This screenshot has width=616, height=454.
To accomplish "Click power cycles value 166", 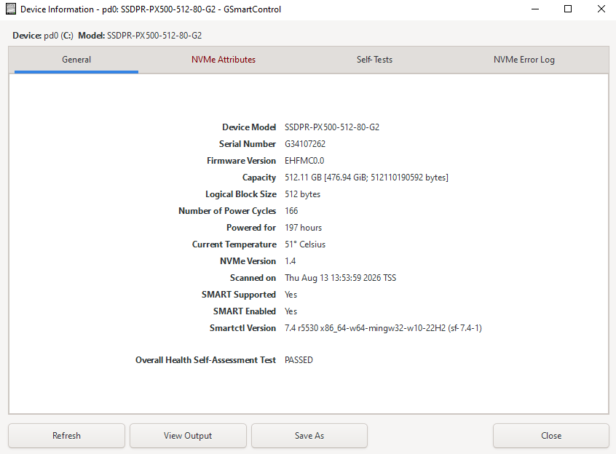I will [x=291, y=211].
